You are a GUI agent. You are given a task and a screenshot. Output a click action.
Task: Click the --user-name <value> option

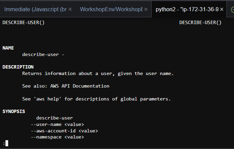pyautogui.click(x=58, y=124)
